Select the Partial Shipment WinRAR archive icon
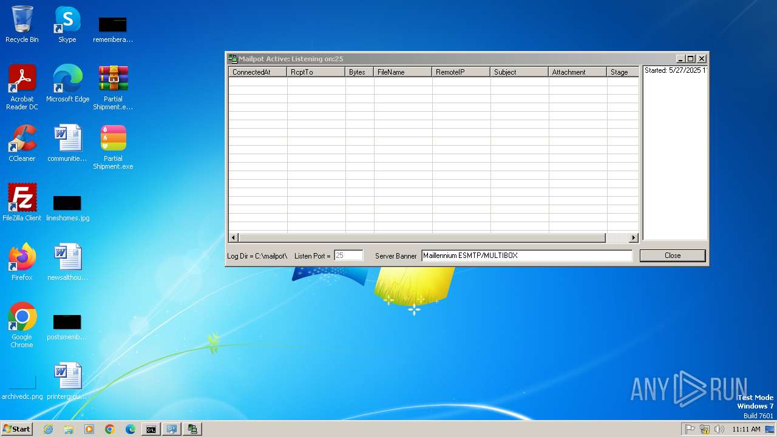The height and width of the screenshot is (437, 777). pyautogui.click(x=113, y=87)
